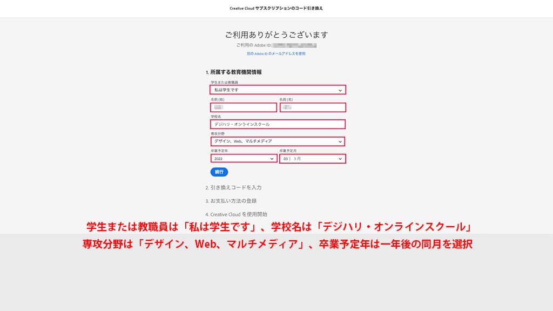The height and width of the screenshot is (311, 553).
Task: Click the 専攻分野 field label
Action: point(218,134)
